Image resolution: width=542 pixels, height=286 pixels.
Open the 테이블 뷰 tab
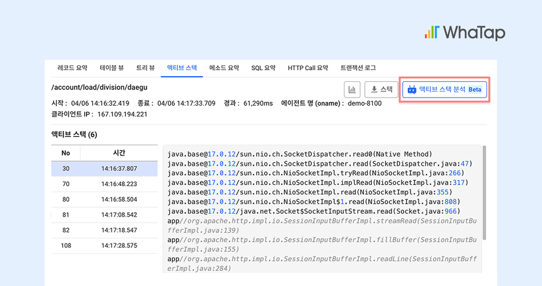[112, 68]
